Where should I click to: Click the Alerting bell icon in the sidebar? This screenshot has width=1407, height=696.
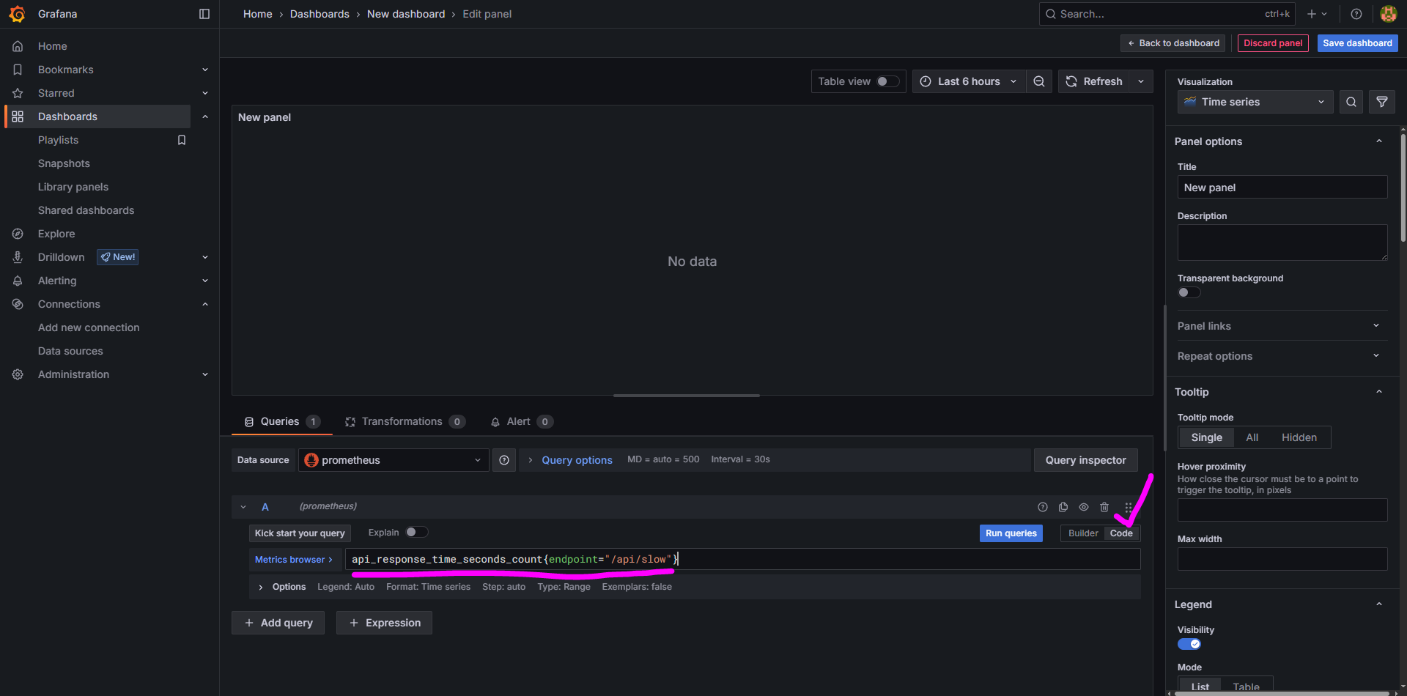18,281
